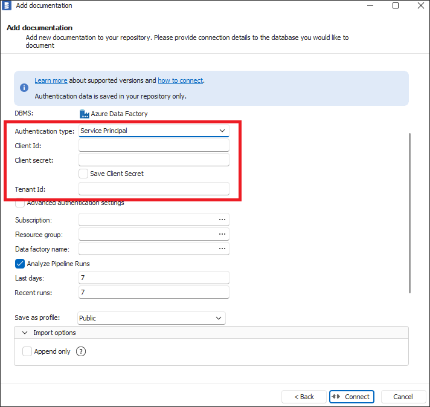Focus the Client Id input field

point(154,145)
